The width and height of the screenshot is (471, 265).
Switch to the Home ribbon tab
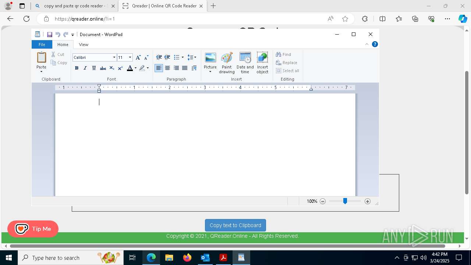pos(63,45)
